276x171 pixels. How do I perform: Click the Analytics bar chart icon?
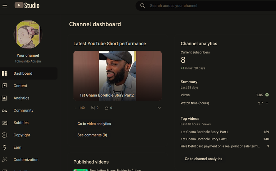point(4,98)
